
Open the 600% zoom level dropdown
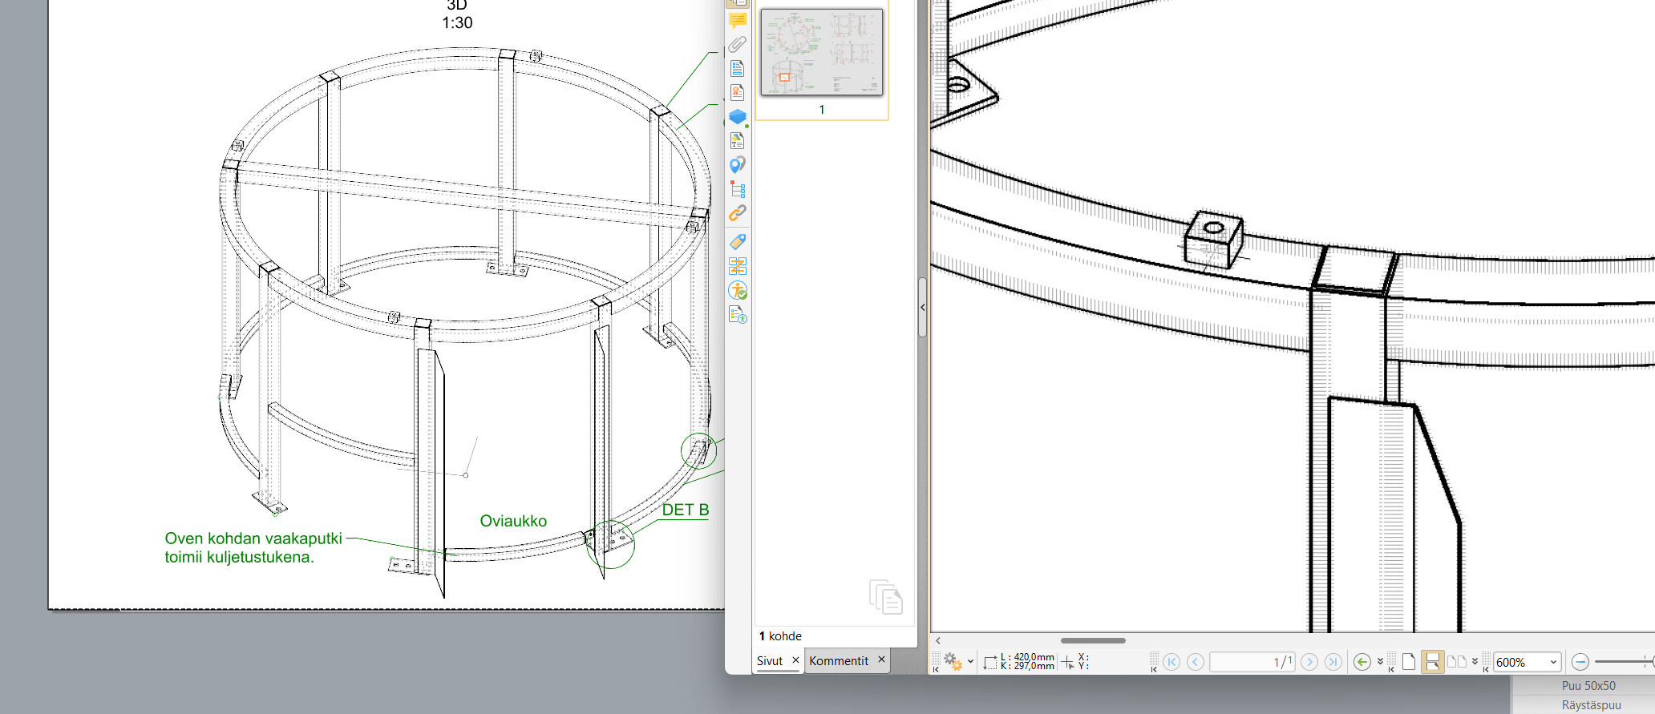tap(1553, 662)
